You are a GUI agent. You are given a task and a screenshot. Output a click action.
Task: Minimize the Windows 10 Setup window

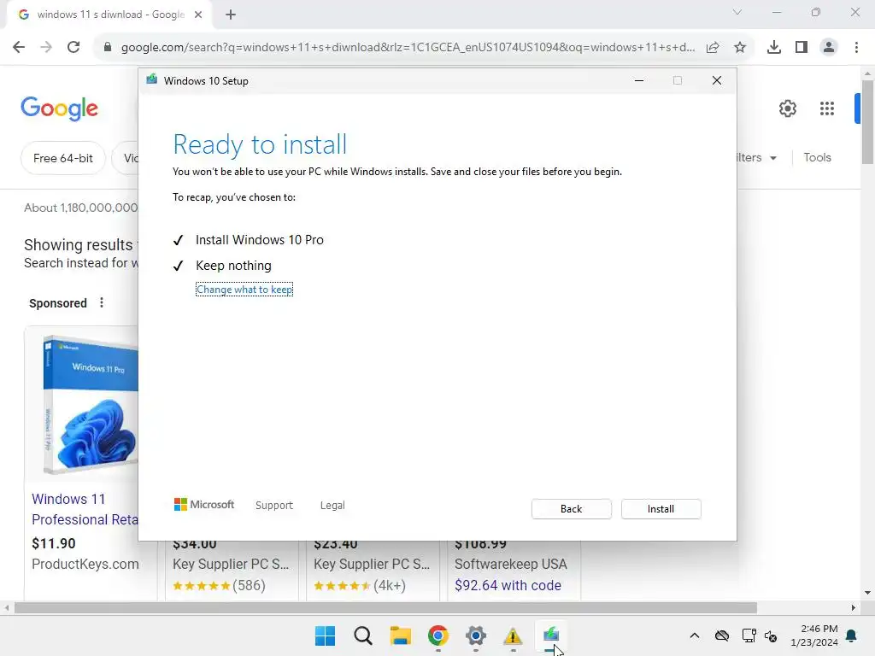(639, 81)
